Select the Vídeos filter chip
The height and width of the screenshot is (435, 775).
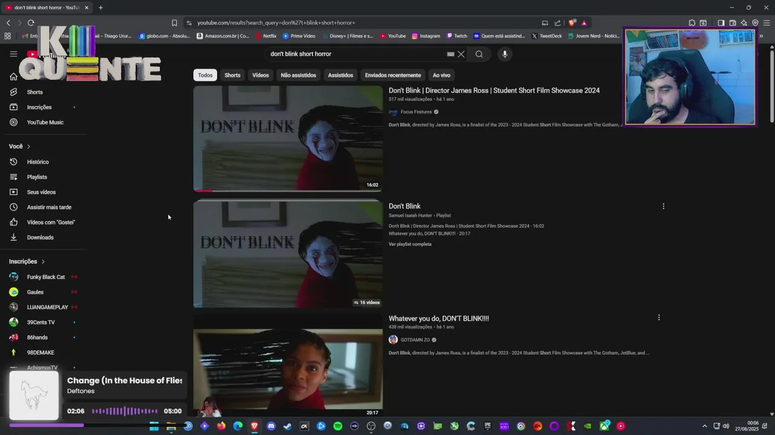click(x=260, y=75)
